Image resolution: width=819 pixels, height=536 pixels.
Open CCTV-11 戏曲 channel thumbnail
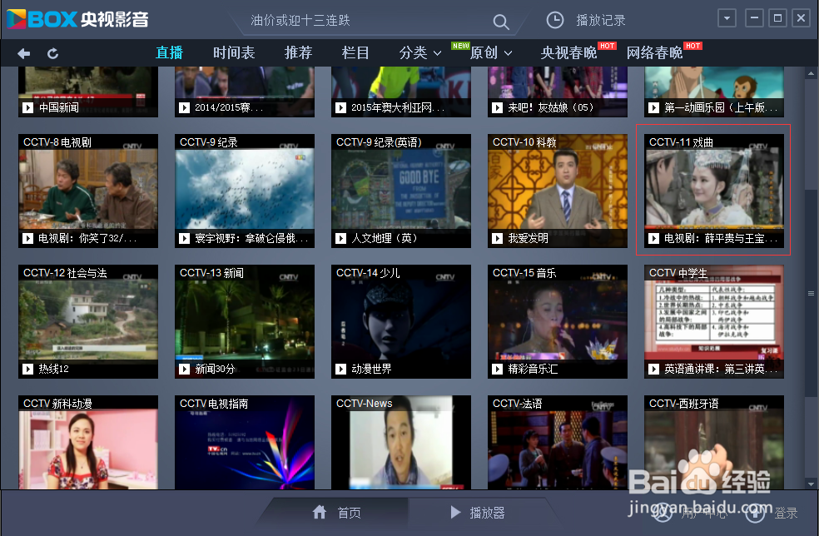(x=714, y=191)
